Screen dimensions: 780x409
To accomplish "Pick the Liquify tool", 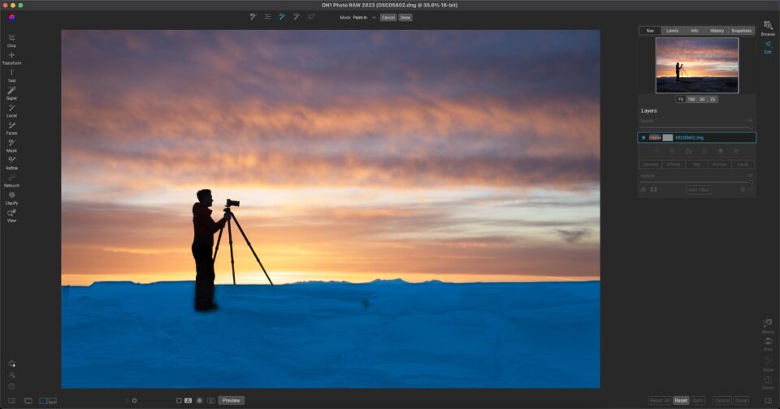I will 11,196.
